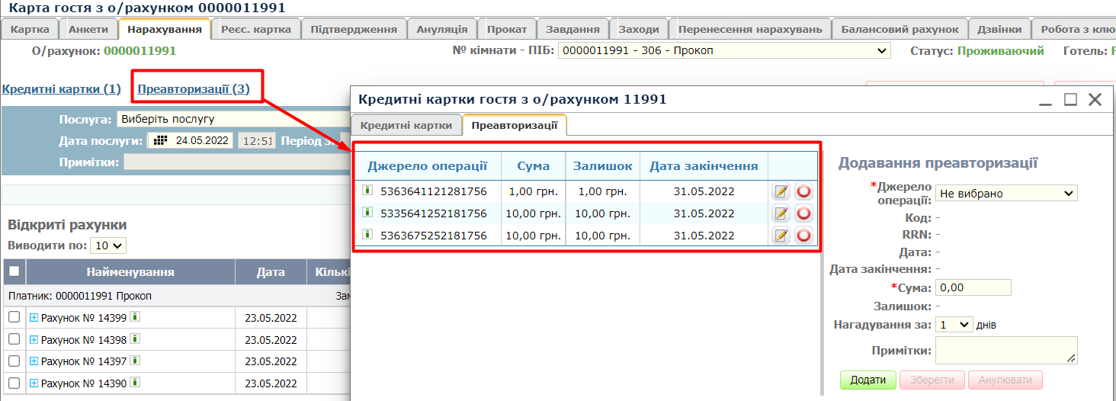Expand Рахунок № 14398 with plus icon
Image resolution: width=1116 pixels, height=401 pixels.
click(34, 339)
